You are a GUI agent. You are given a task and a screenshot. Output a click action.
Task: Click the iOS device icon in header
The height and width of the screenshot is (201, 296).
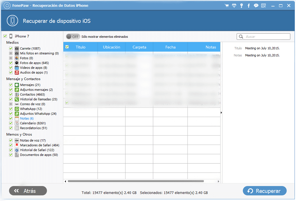coord(12,21)
